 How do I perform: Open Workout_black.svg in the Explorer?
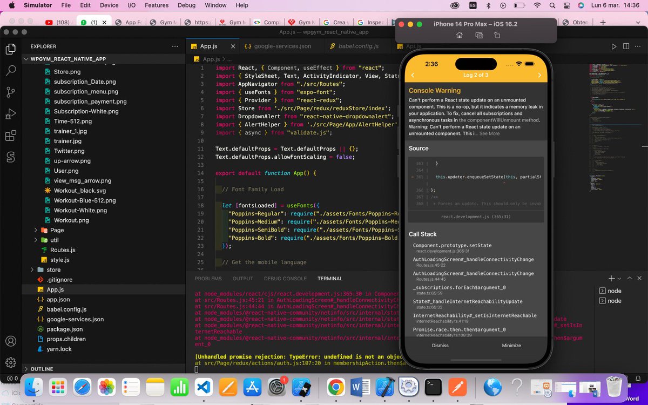80,191
